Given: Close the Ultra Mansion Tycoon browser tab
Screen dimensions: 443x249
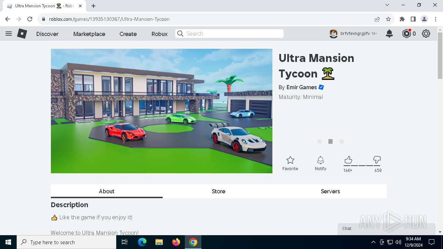Looking at the screenshot, I should 80,6.
